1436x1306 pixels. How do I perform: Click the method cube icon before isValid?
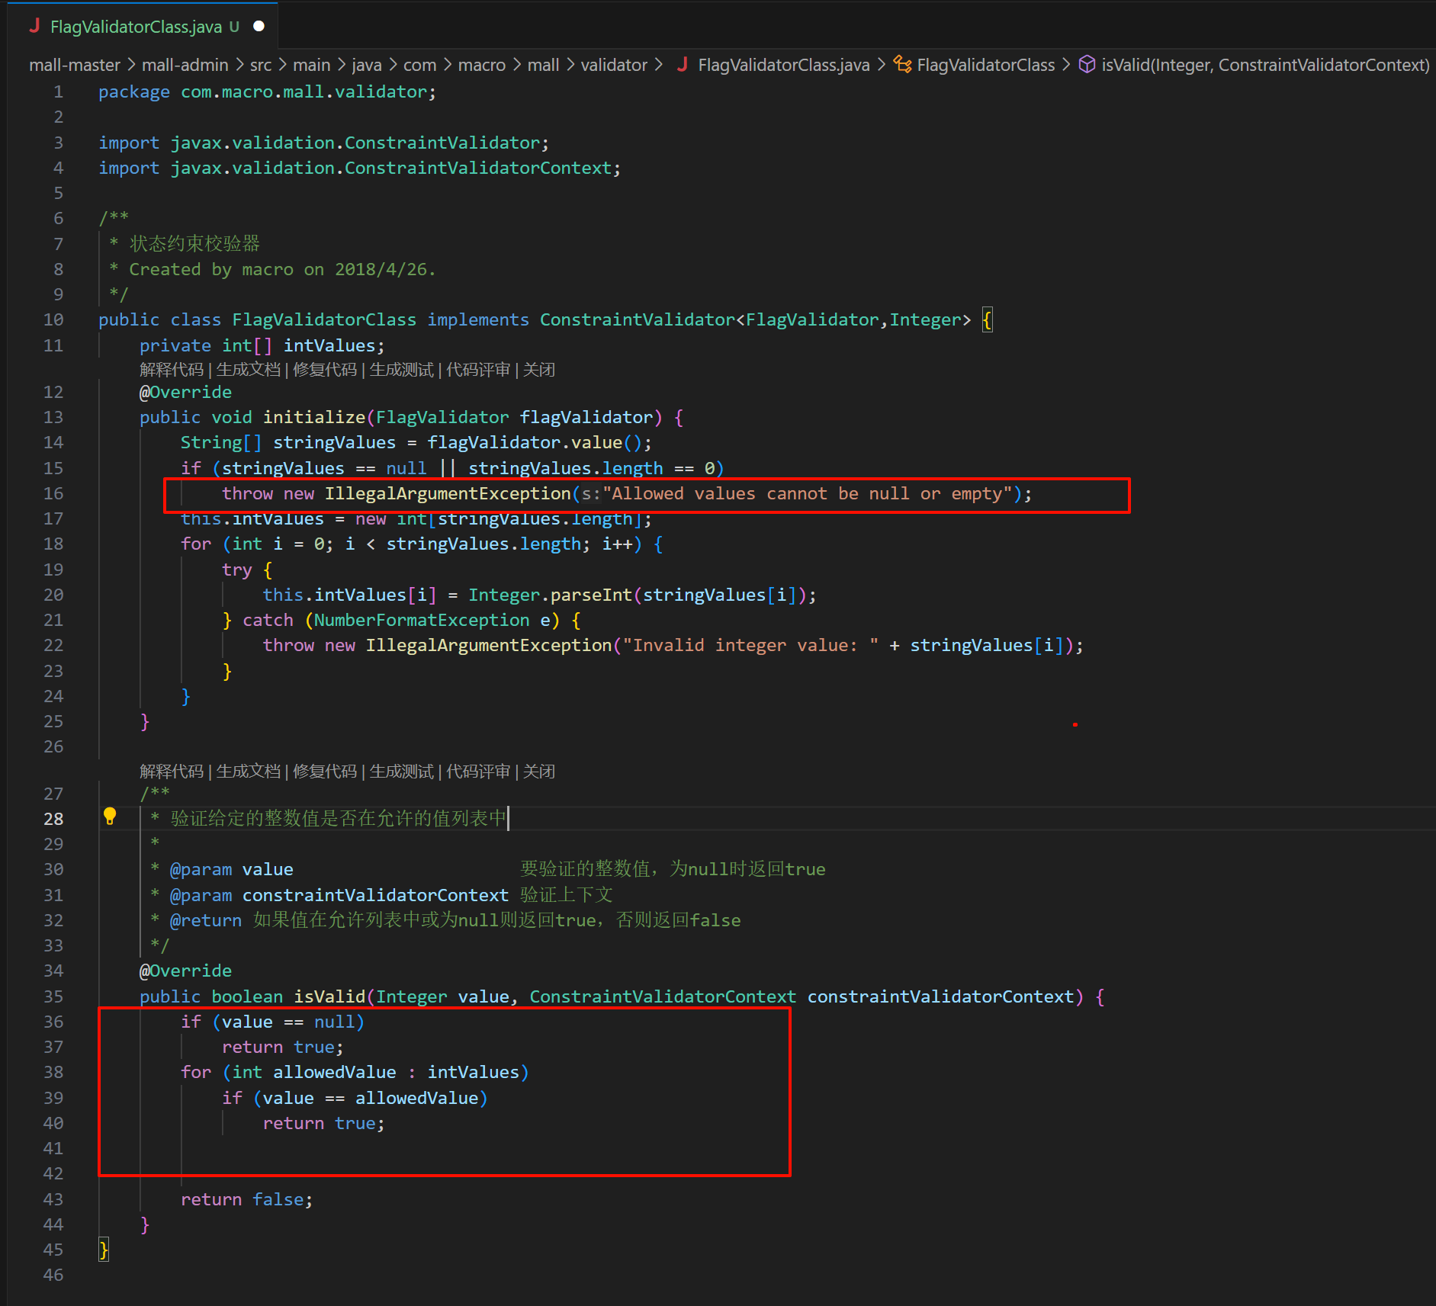tap(1087, 65)
